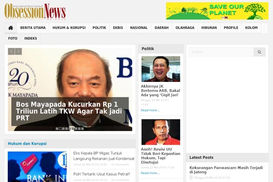The height and width of the screenshot is (182, 273).
Task: Open Bank Century article thumbnail
Action: coord(37,167)
